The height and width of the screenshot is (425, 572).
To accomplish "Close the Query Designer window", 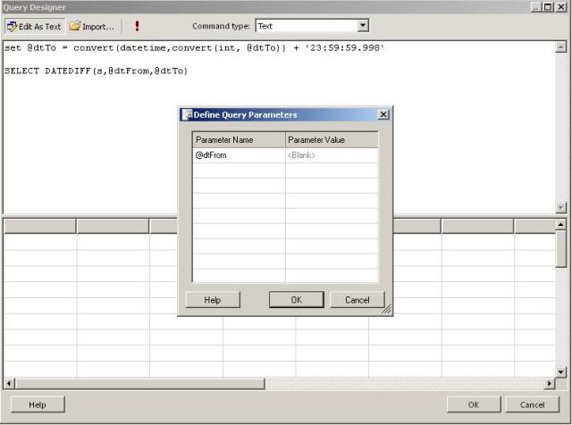I will [560, 6].
